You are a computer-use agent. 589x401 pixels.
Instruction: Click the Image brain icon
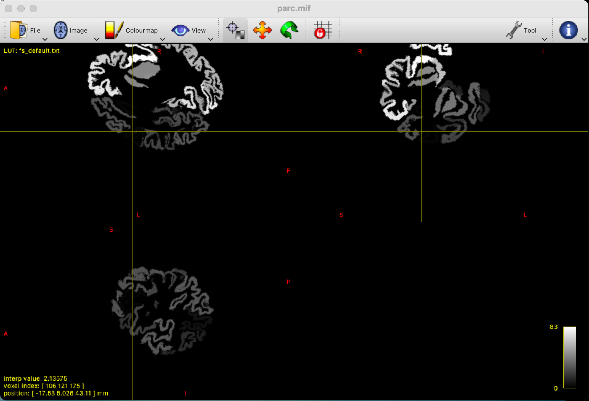61,30
